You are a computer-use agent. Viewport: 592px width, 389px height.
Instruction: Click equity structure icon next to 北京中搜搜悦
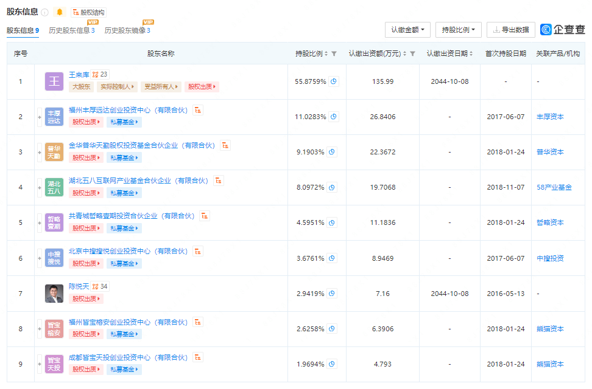(197, 251)
